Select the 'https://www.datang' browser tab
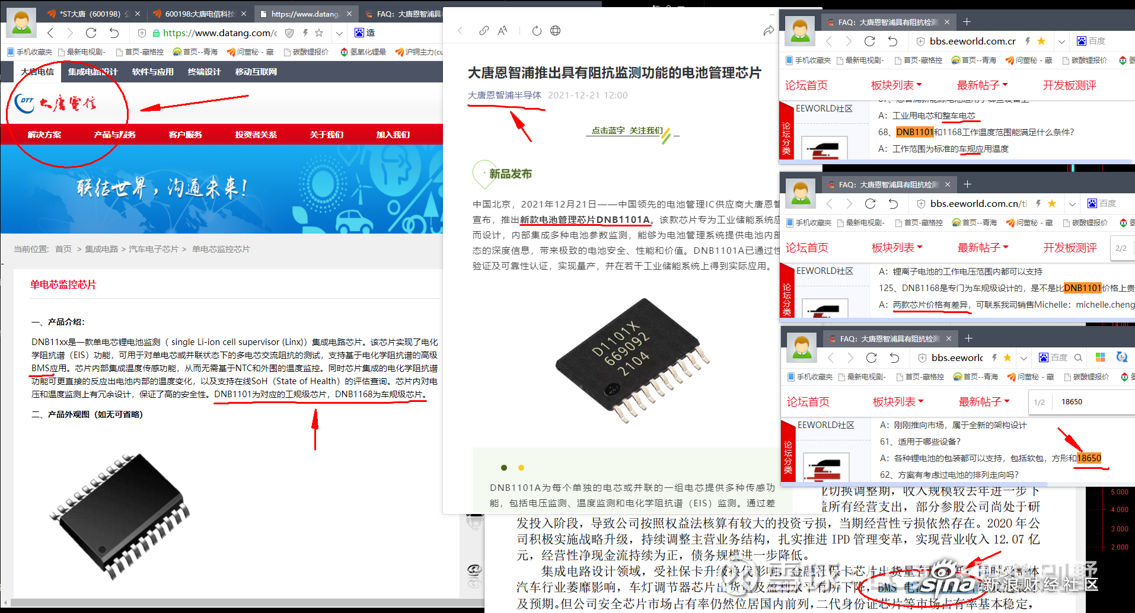Screen dimensions: 1135x613 (x=305, y=14)
